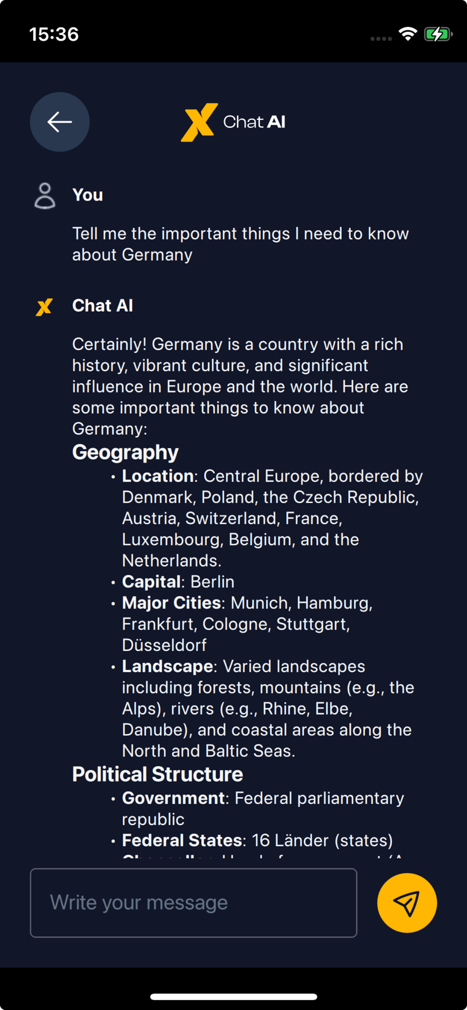Tap the Political Structure heading
467x1010 pixels.
157,774
